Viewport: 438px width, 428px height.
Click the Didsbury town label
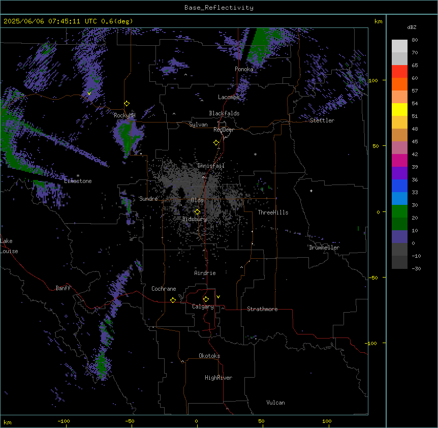pos(195,219)
